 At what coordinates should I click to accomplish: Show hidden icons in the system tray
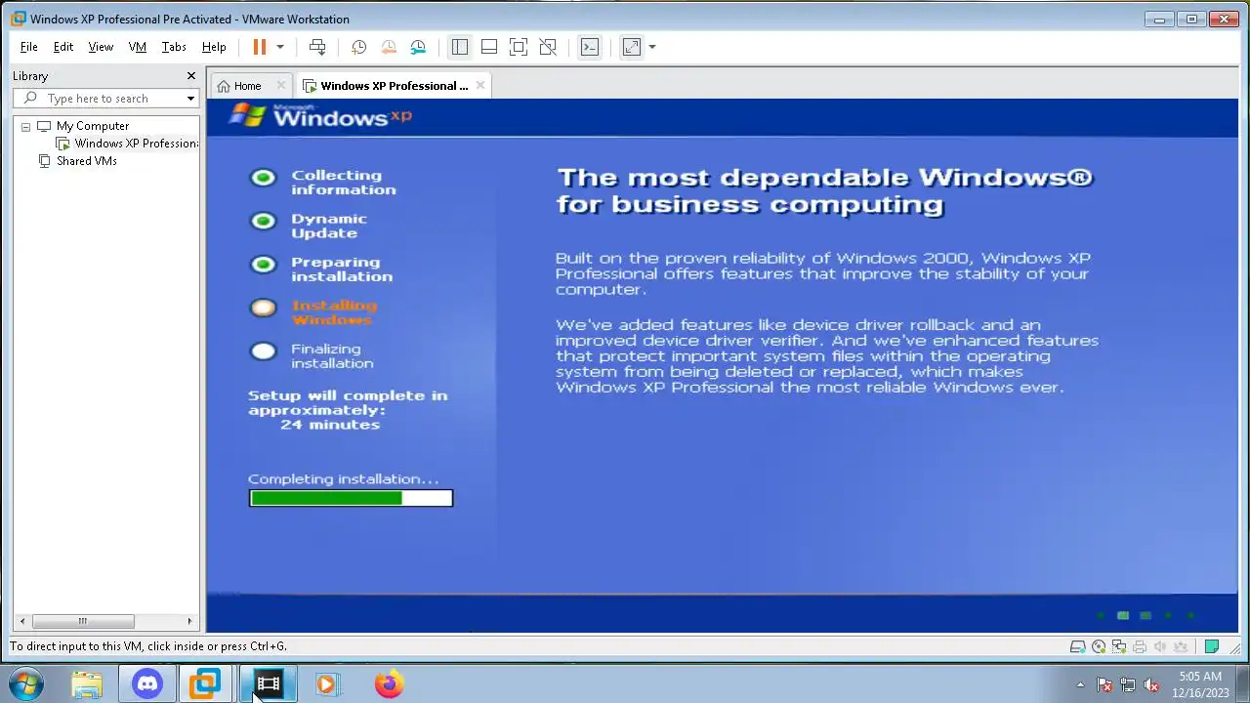[1080, 684]
